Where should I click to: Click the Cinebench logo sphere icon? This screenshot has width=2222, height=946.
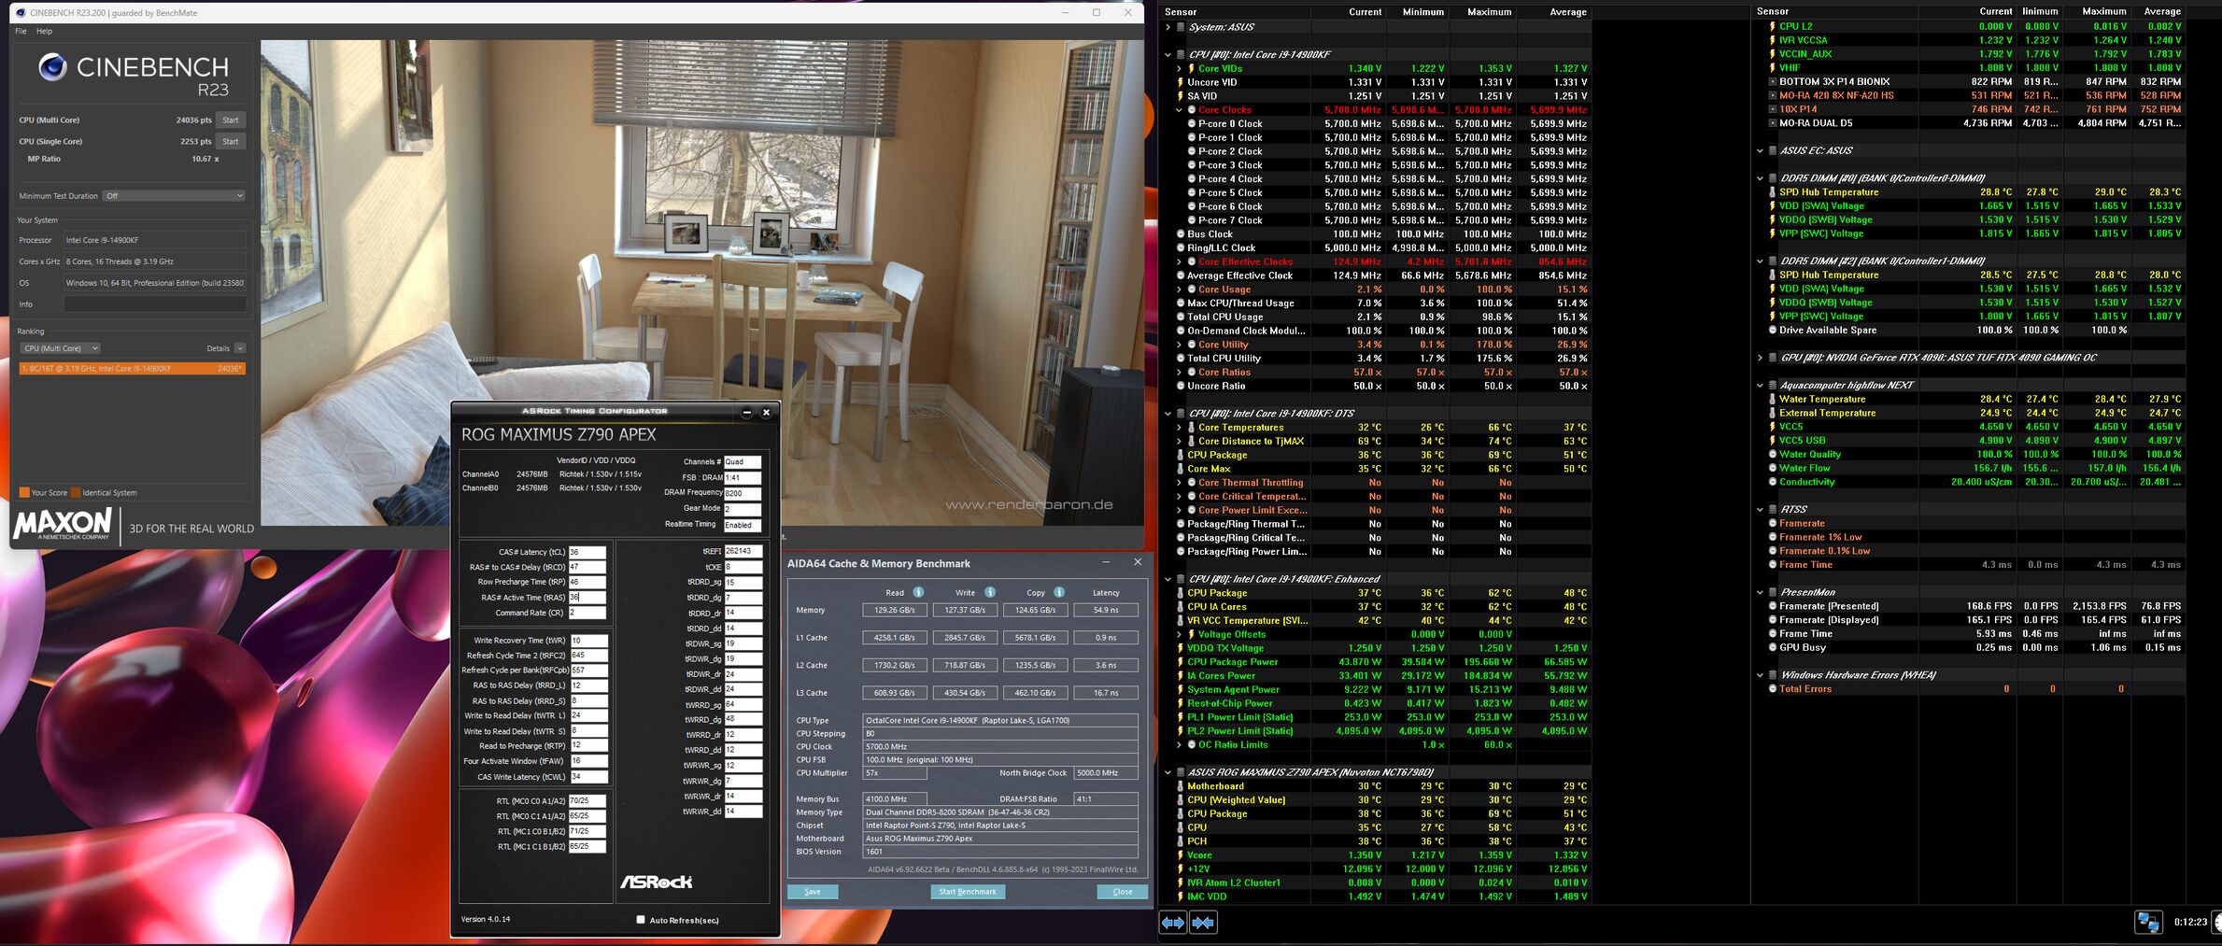[x=52, y=67]
